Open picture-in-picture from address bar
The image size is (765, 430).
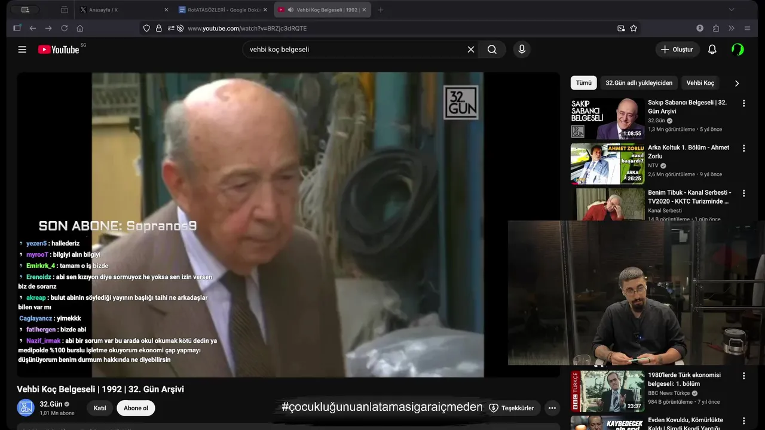(x=621, y=28)
